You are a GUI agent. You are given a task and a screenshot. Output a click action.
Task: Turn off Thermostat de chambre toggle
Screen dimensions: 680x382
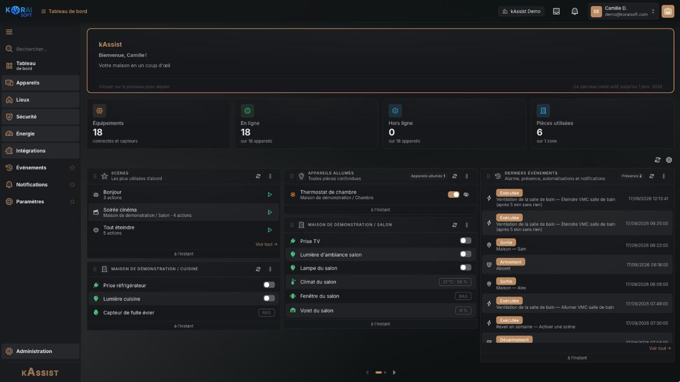[x=453, y=194]
